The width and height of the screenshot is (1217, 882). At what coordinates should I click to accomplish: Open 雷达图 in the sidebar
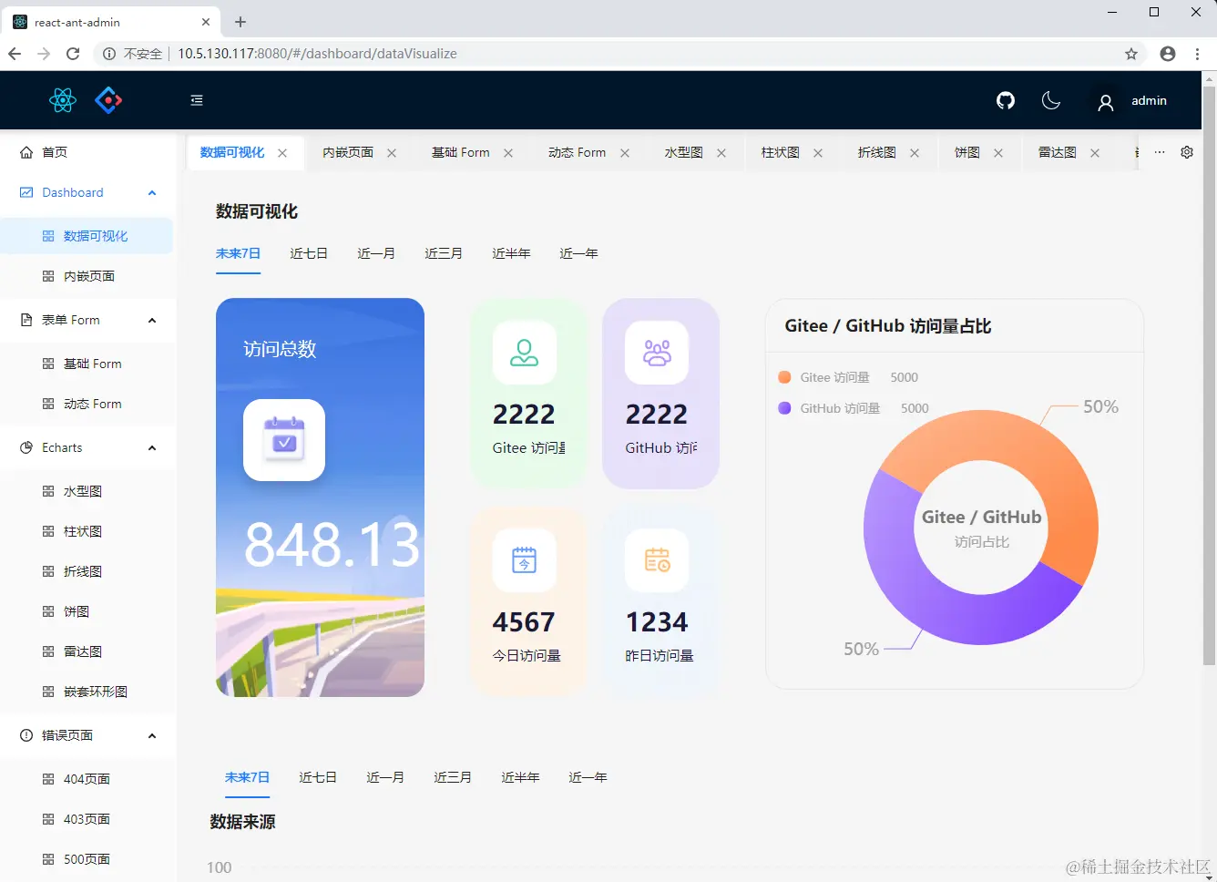(88, 651)
